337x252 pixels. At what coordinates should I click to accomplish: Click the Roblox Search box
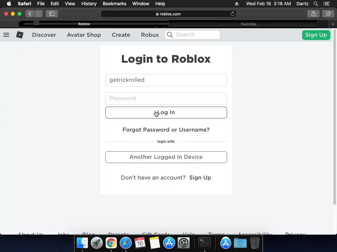(192, 35)
